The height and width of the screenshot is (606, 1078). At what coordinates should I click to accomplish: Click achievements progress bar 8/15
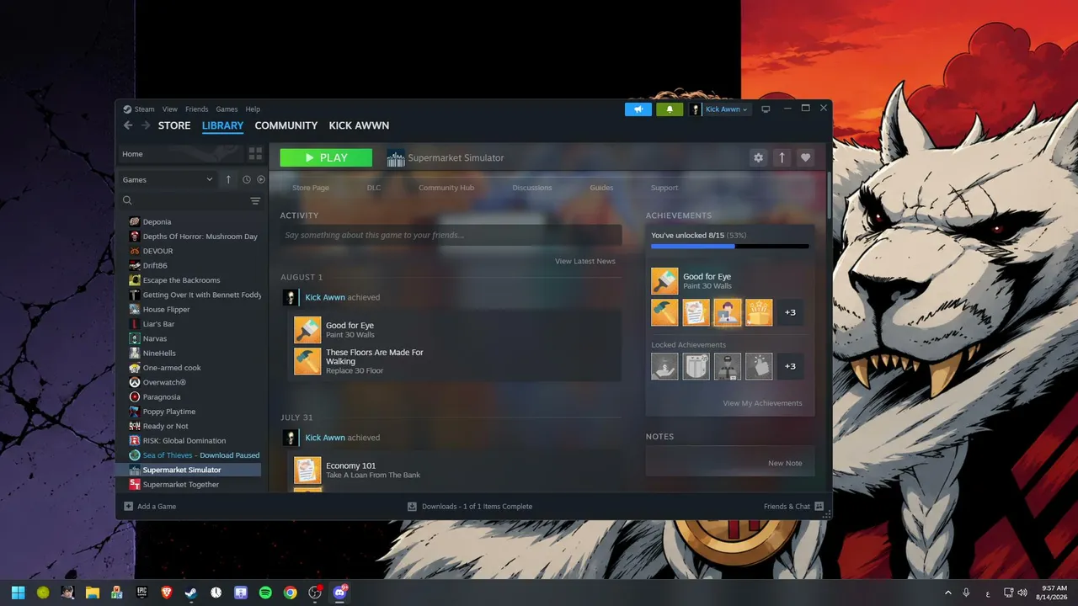click(730, 247)
